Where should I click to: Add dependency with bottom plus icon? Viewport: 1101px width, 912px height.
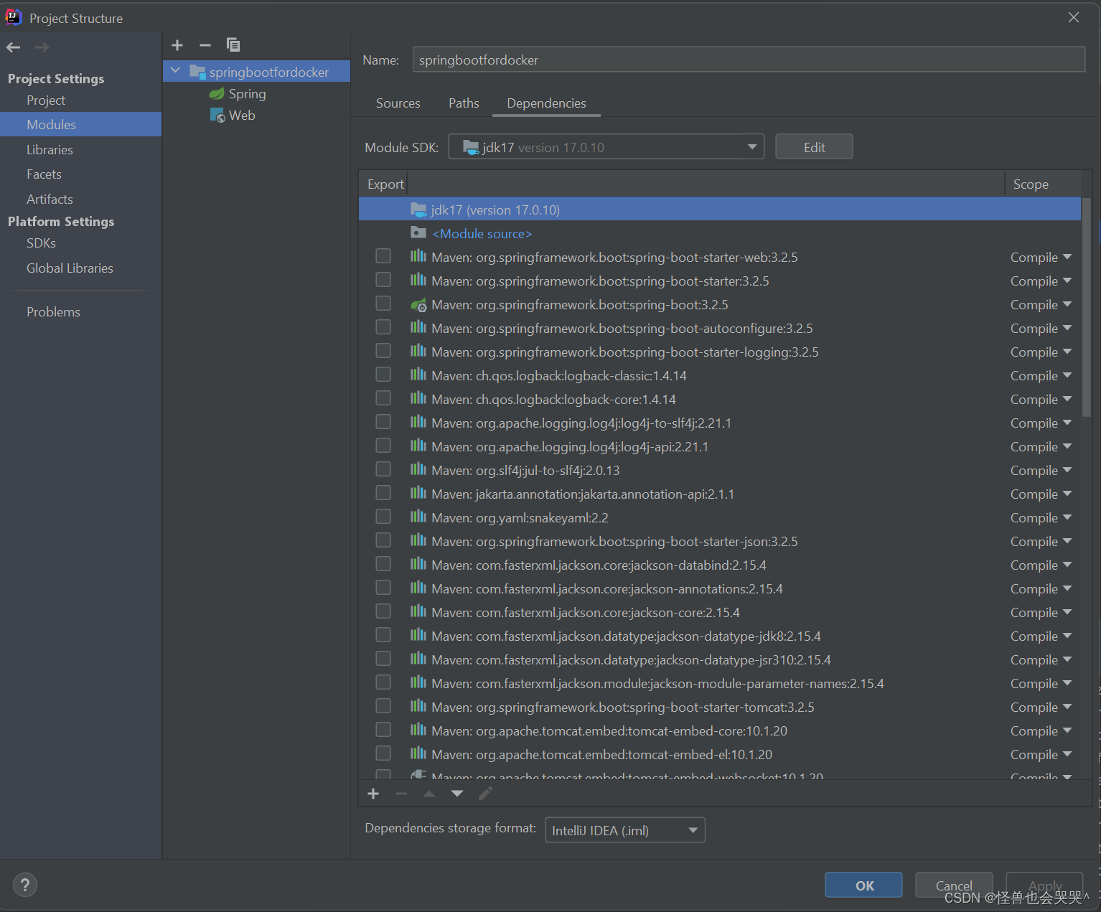click(373, 794)
